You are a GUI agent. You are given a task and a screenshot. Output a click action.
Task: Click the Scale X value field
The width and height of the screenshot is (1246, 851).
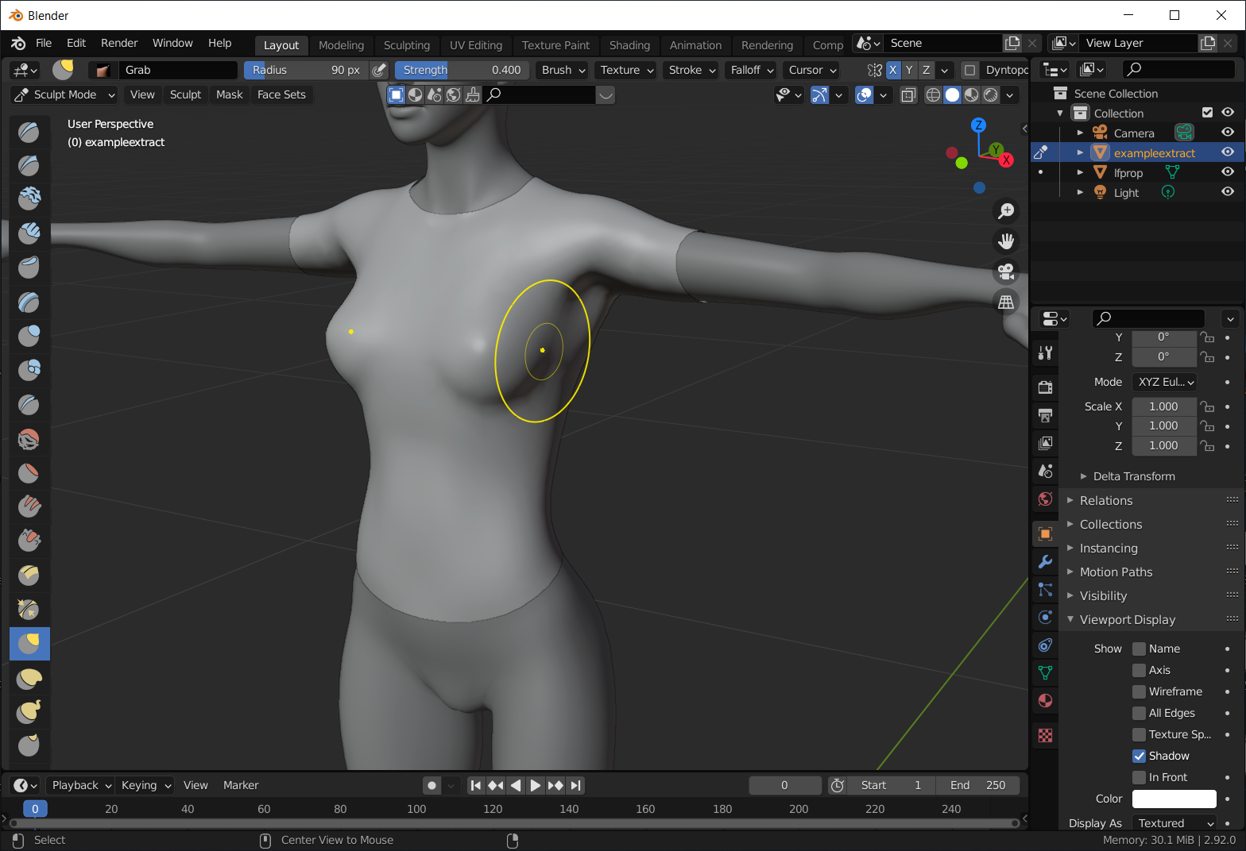coord(1163,406)
